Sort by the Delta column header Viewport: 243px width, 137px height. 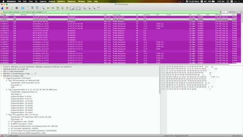pyautogui.click(x=2, y=14)
